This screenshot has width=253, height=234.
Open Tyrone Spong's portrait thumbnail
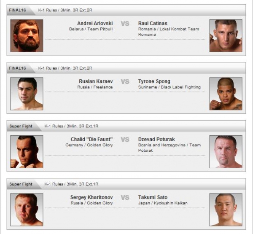click(226, 94)
